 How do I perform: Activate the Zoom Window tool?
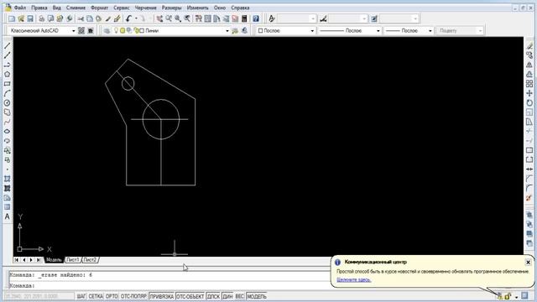pyautogui.click(x=178, y=18)
